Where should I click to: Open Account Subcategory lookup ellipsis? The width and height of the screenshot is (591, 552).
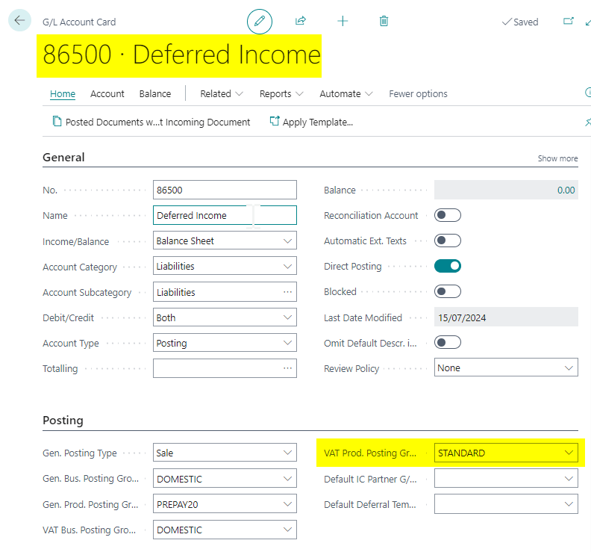pos(287,292)
